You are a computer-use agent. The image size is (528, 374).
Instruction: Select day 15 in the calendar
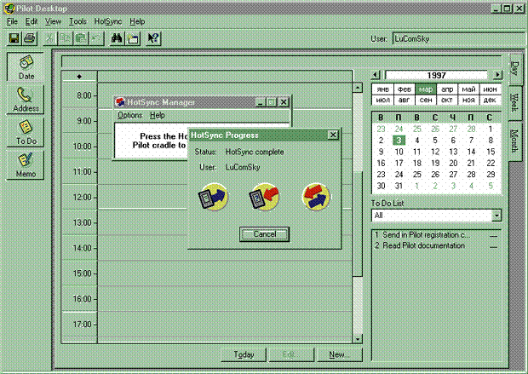(x=491, y=152)
